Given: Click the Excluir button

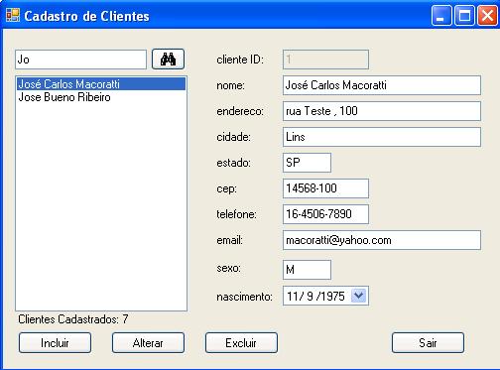Looking at the screenshot, I should coord(241,343).
